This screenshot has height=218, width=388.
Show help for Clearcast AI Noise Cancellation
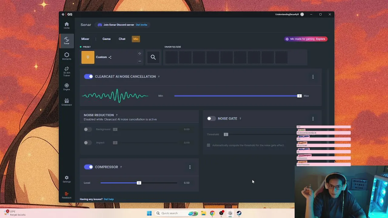(159, 77)
